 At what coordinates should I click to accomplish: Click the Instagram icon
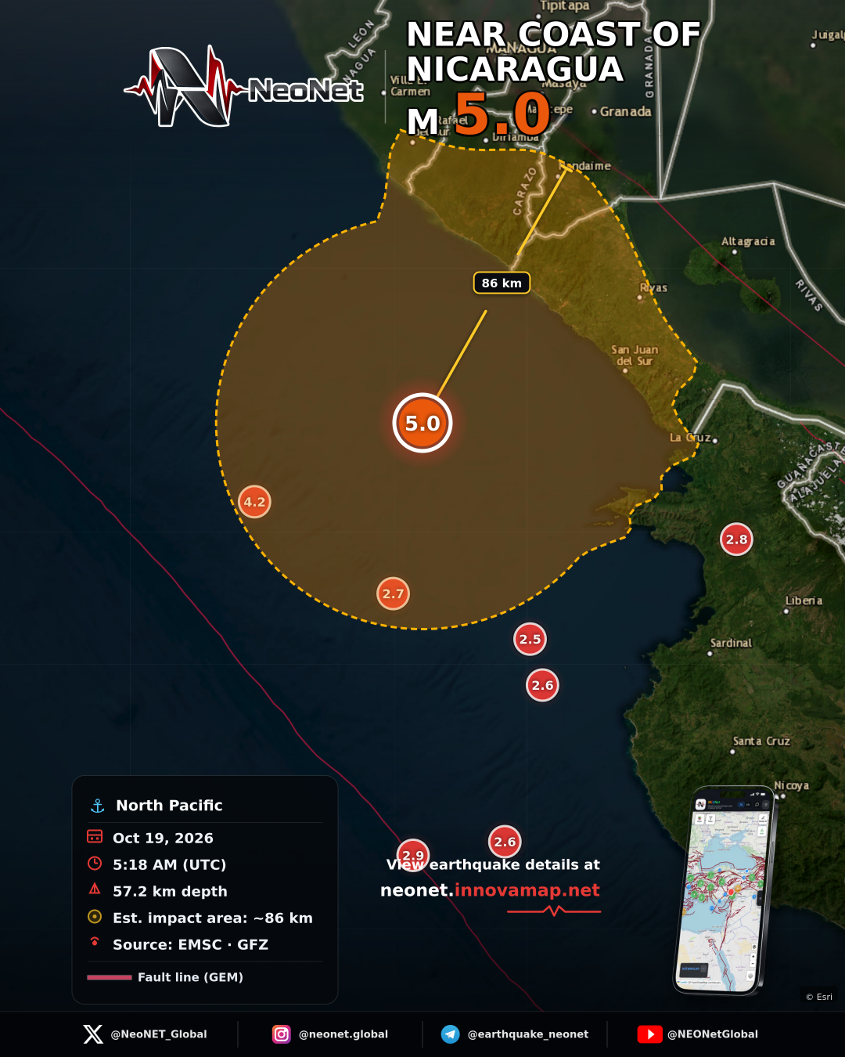click(282, 1034)
